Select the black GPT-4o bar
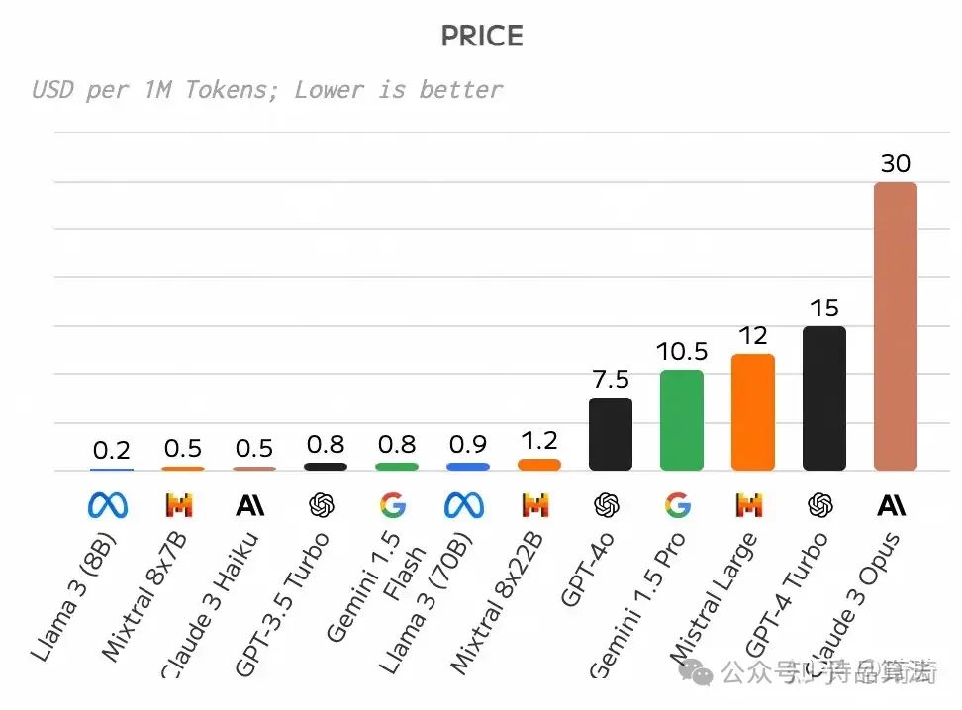The height and width of the screenshot is (710, 962). [610, 434]
